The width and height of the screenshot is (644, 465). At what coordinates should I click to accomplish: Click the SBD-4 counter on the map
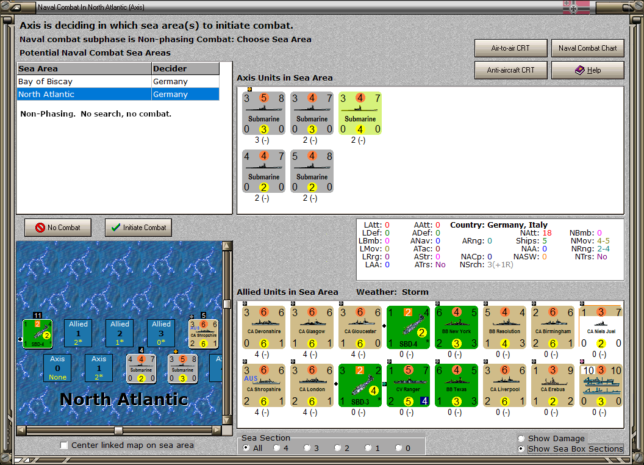[37, 333]
